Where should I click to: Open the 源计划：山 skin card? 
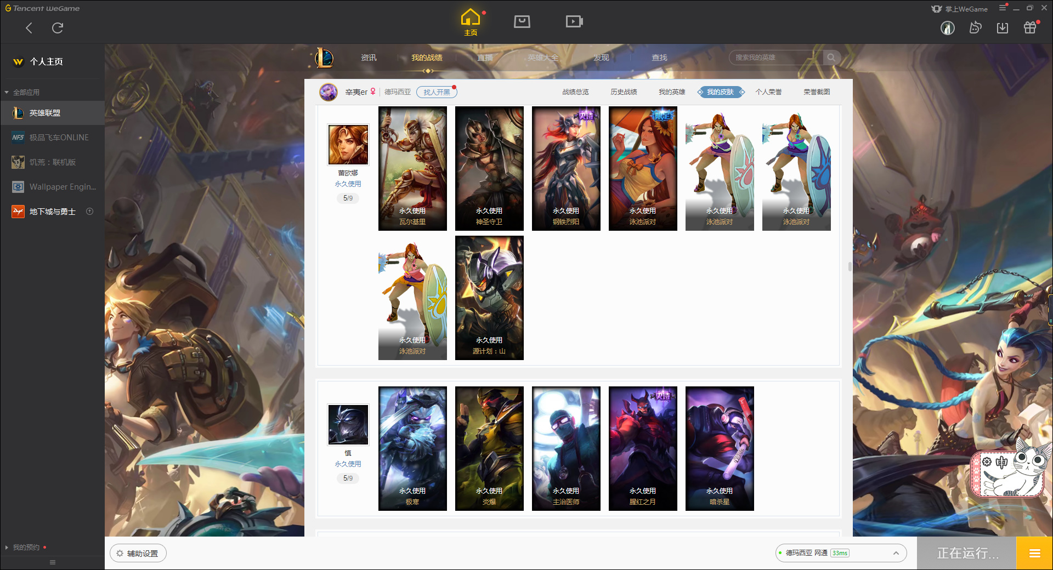click(x=489, y=298)
